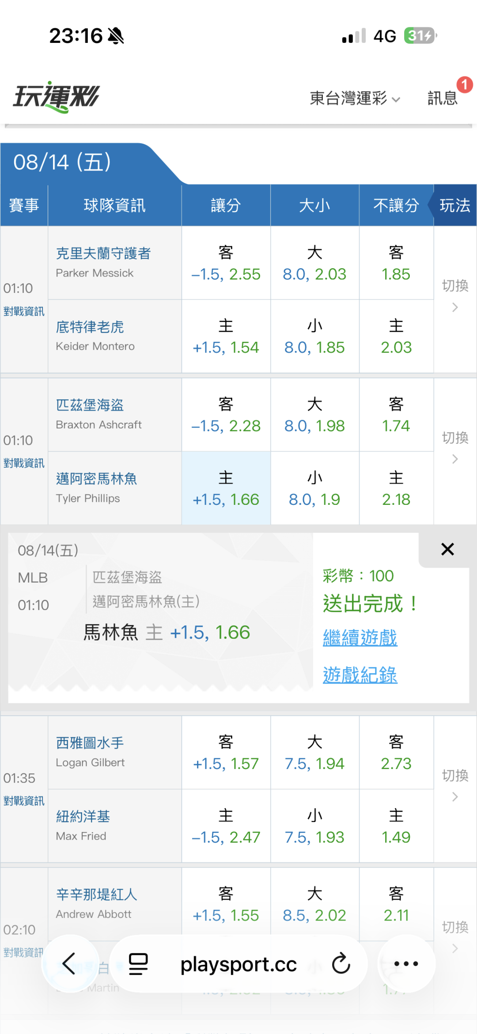Pick 客 1.85 moneyline for Cleveland

click(396, 263)
